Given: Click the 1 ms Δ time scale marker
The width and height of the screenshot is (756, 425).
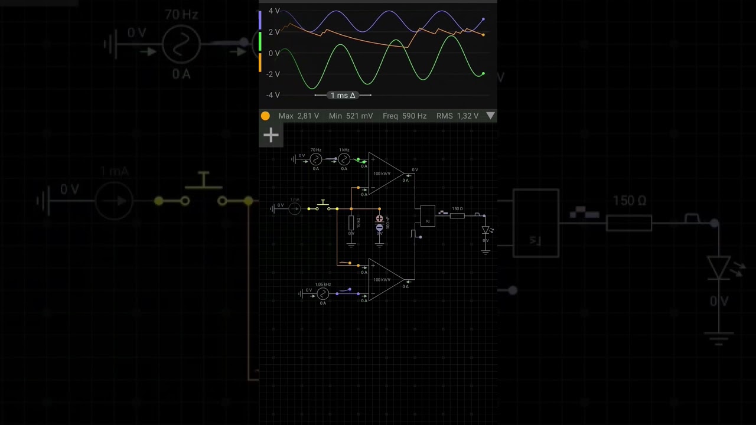Looking at the screenshot, I should pyautogui.click(x=343, y=95).
